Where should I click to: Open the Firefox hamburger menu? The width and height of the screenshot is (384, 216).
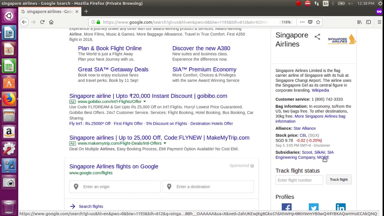coord(379,22)
